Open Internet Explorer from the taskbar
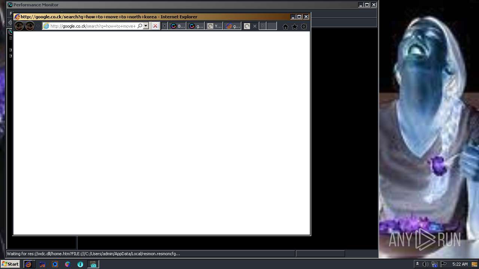The height and width of the screenshot is (269, 479). pyautogui.click(x=28, y=264)
